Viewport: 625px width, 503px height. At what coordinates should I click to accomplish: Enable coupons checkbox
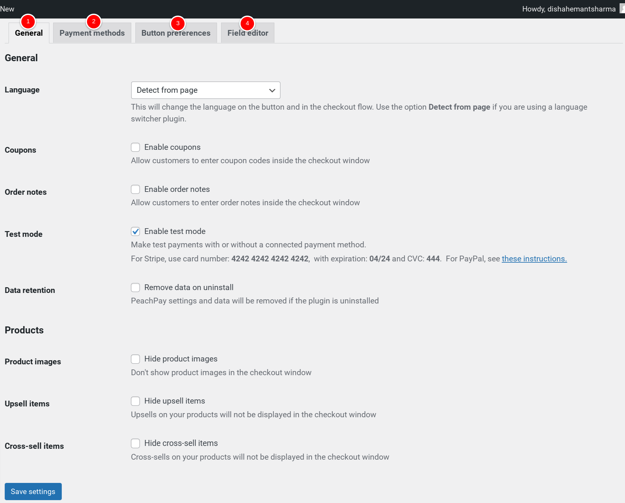(x=135, y=147)
